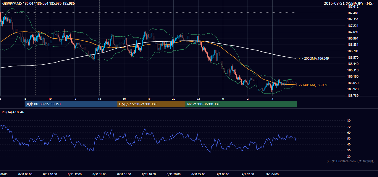Click hour tick 12 under the price chart
The width and height of the screenshot is (378, 177).
tap(75, 99)
